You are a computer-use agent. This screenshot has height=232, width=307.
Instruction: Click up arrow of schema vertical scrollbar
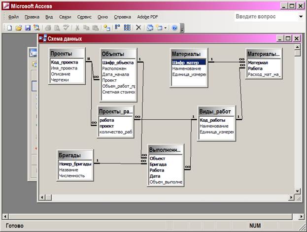pos(297,47)
